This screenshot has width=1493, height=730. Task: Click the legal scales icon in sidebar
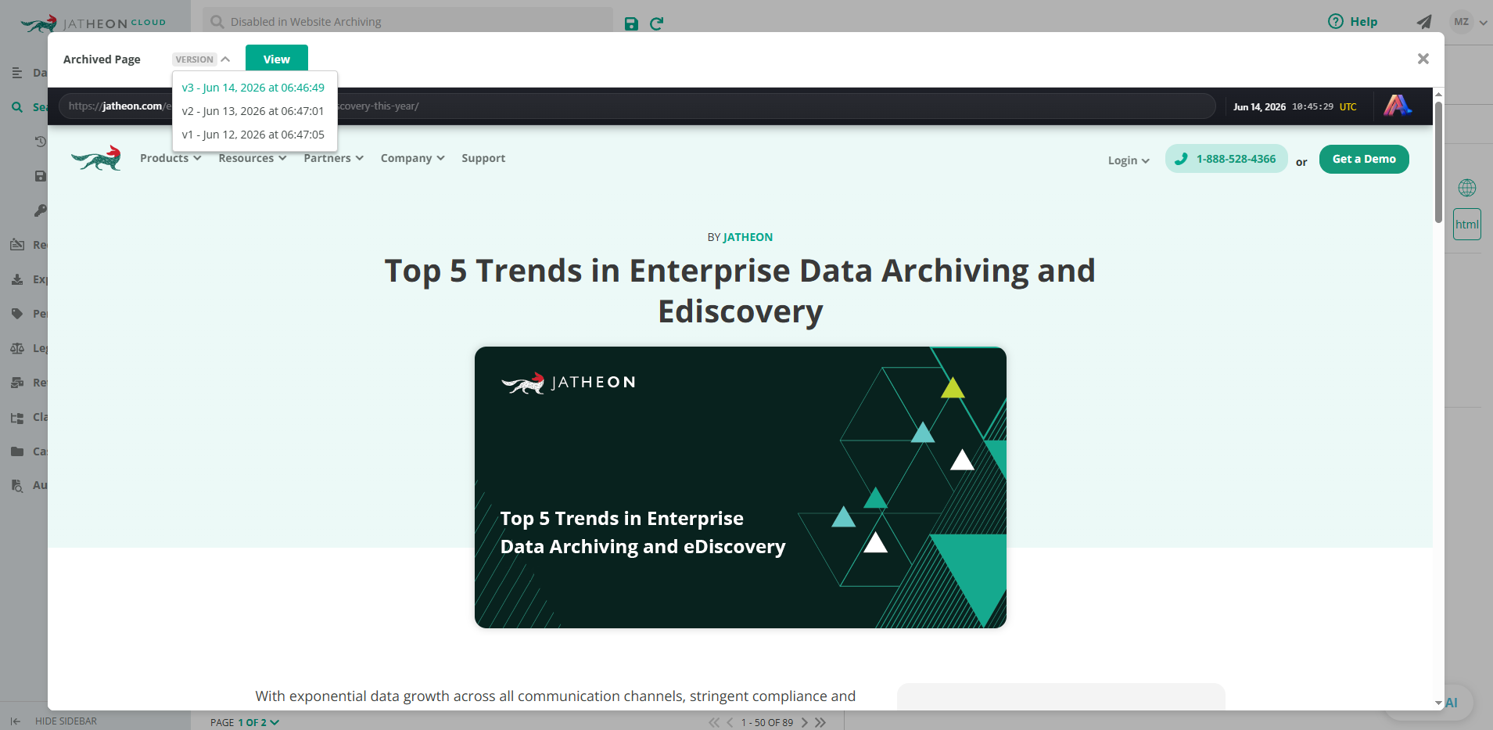coord(17,348)
